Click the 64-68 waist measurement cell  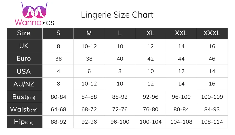58,110
